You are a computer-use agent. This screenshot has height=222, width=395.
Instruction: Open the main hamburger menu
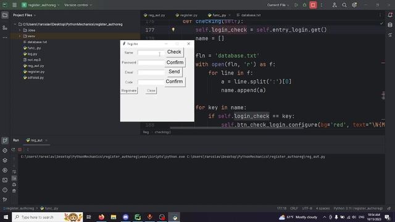tap(15, 5)
